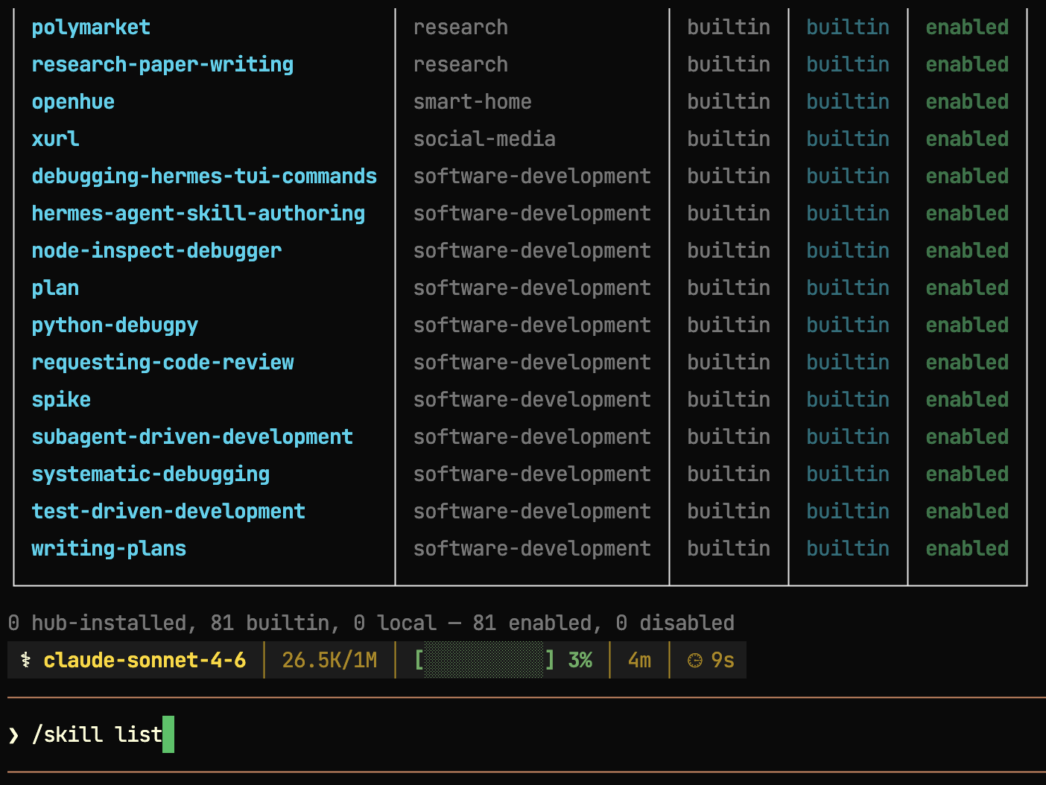Select the polymarket skill name
The width and height of the screenshot is (1046, 785).
91,28
